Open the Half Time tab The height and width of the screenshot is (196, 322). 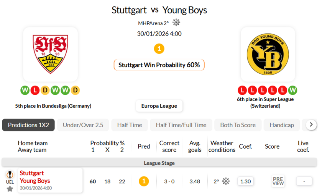[x=130, y=125]
